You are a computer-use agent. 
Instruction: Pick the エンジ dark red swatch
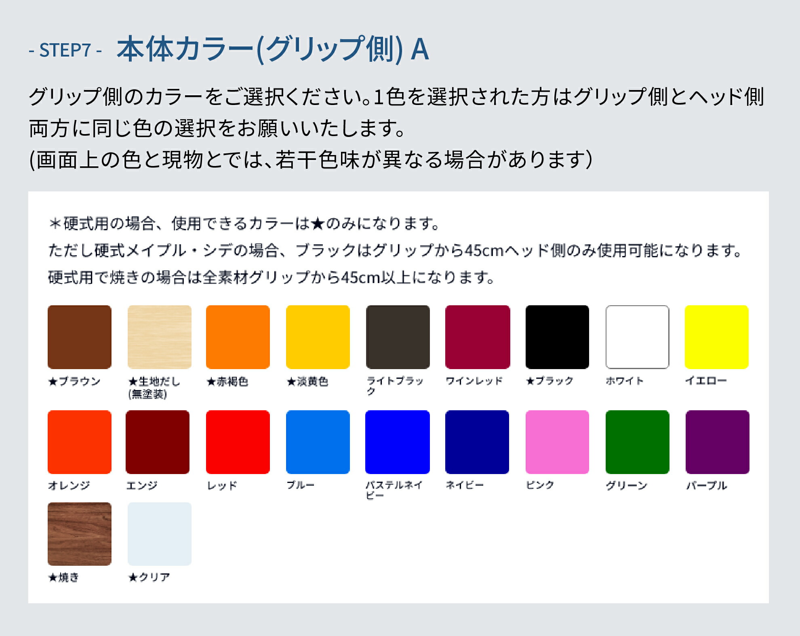pos(158,442)
